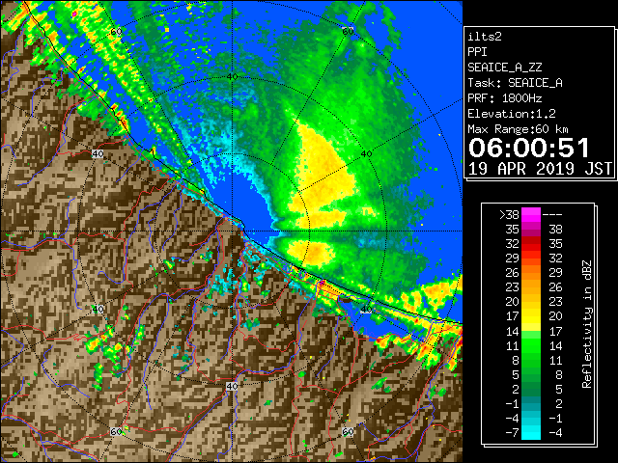Click the "Max Range:60 km" line
Viewport: 618px width, 463px height.
click(518, 129)
